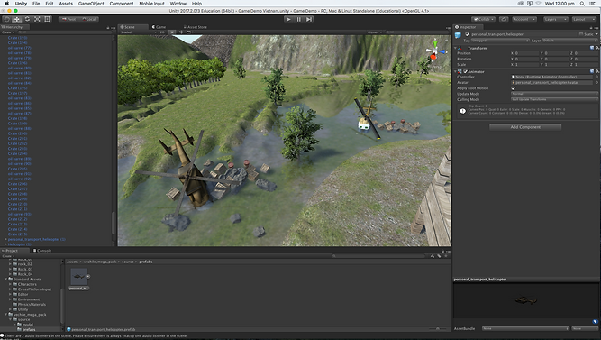Toggle Pivot/Center handle mode
The width and height of the screenshot is (601, 340).
[69, 19]
